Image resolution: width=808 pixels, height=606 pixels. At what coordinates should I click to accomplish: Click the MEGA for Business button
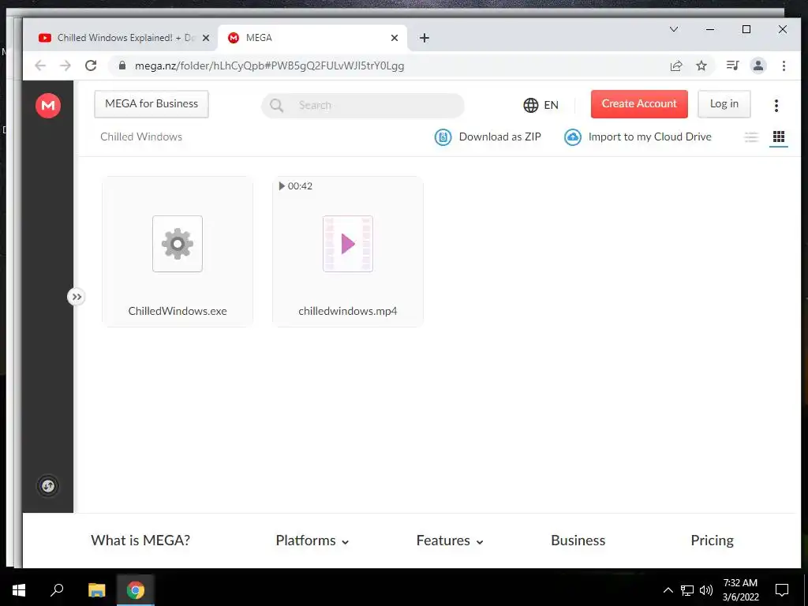(x=151, y=104)
